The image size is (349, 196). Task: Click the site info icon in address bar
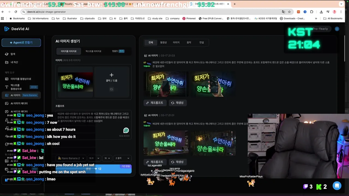(x=24, y=12)
